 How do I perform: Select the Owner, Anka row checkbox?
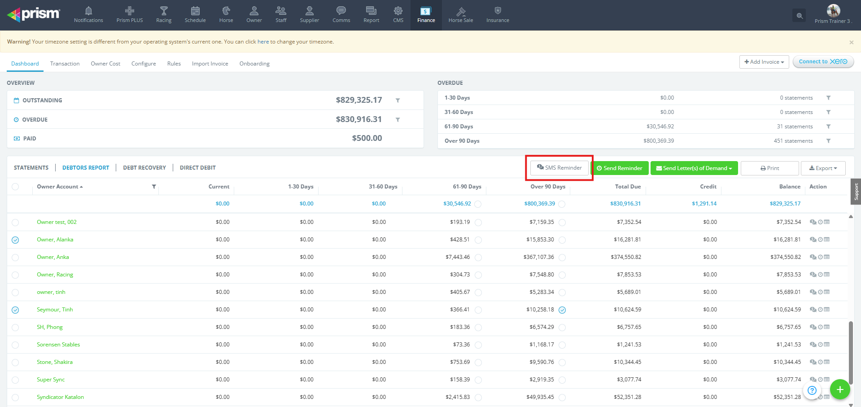click(x=15, y=258)
